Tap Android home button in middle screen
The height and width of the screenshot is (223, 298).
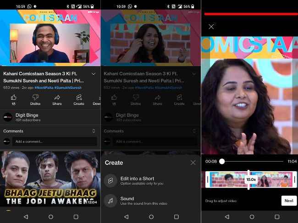click(x=151, y=217)
